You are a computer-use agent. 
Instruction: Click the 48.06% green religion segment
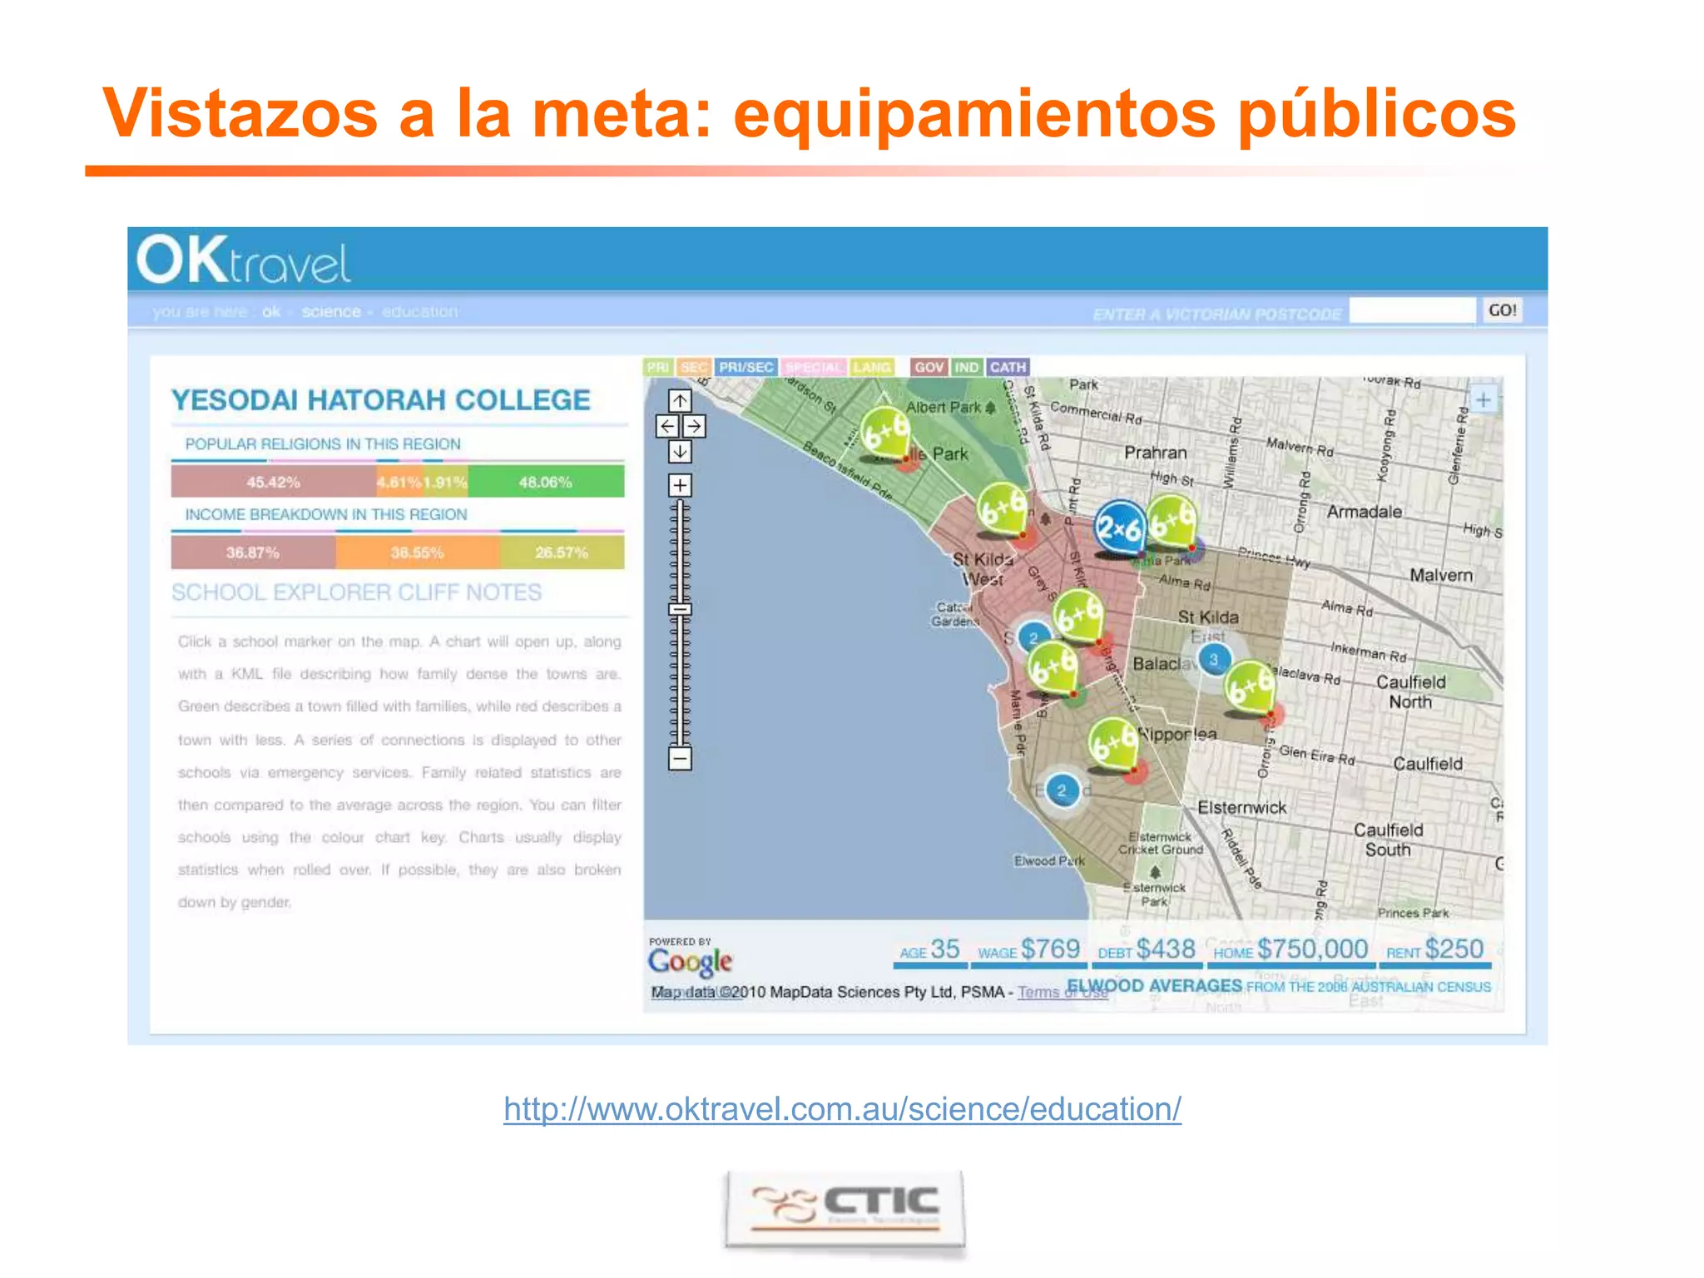[x=546, y=482]
